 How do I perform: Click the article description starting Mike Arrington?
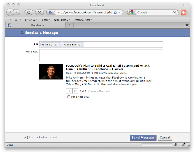[x=109, y=81]
